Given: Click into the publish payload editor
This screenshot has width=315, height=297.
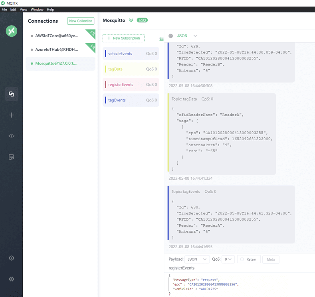Looking at the screenshot, I should pos(239,284).
